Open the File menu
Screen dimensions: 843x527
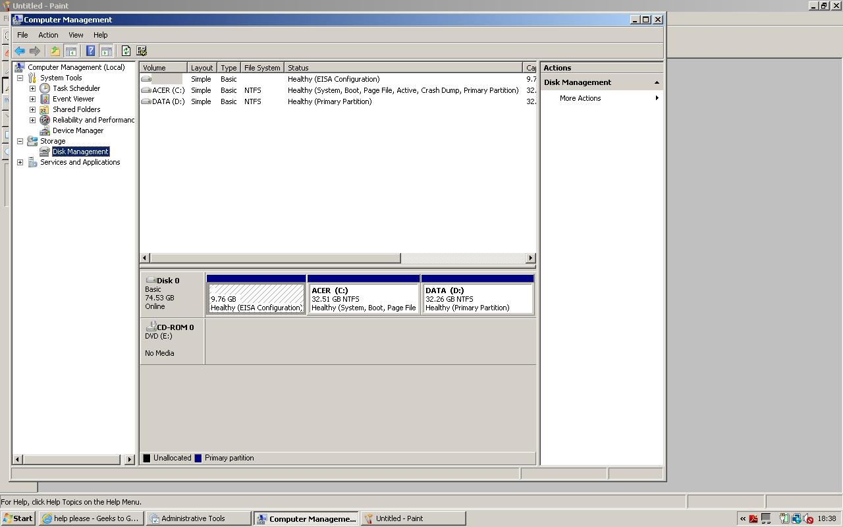coord(22,35)
